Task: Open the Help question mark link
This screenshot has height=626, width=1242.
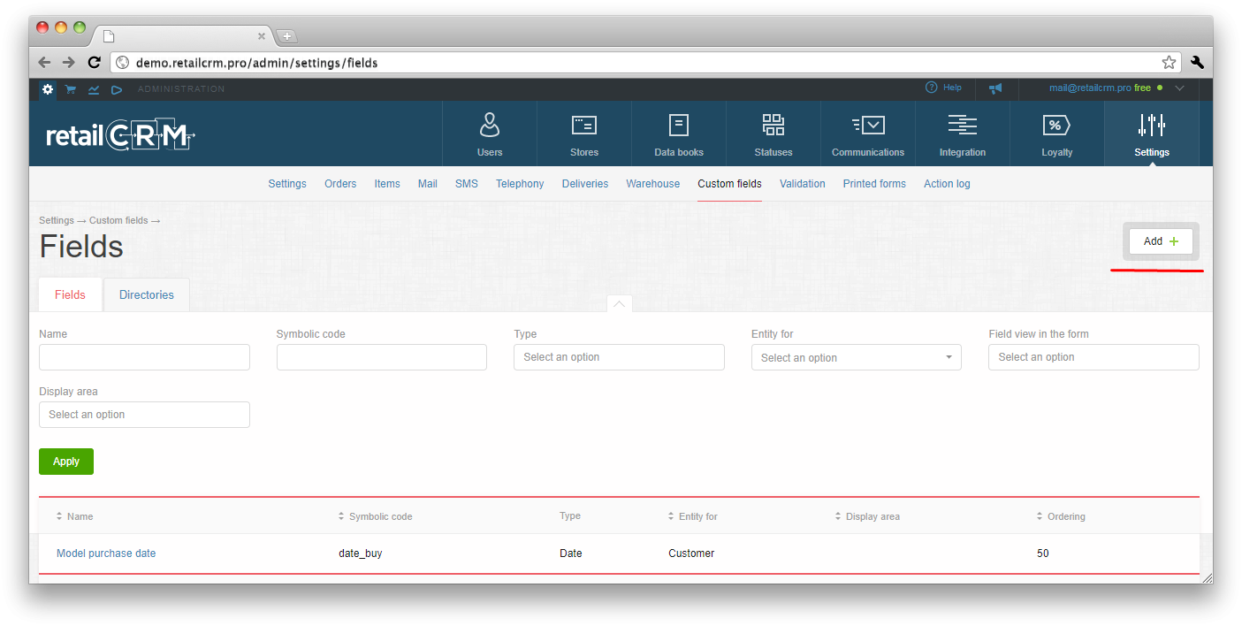Action: pyautogui.click(x=943, y=88)
